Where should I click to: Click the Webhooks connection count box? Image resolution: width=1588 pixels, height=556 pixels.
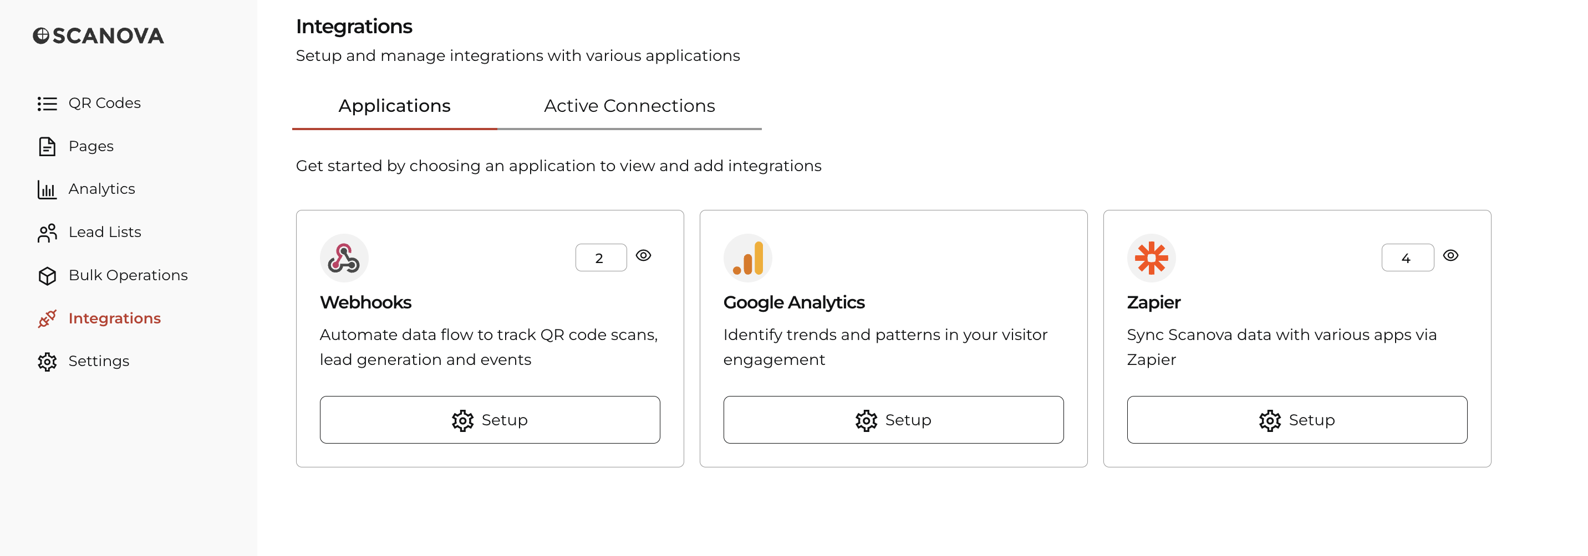(601, 258)
